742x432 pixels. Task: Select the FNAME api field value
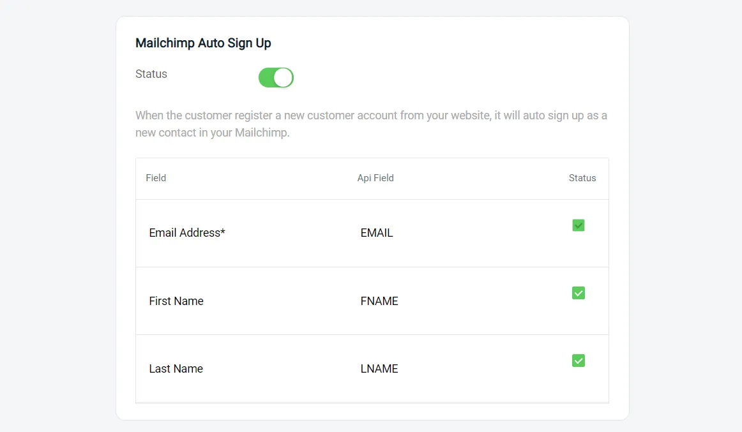[379, 301]
